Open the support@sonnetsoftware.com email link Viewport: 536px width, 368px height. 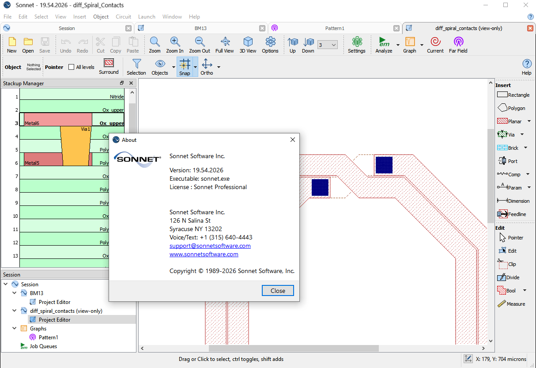(210, 246)
